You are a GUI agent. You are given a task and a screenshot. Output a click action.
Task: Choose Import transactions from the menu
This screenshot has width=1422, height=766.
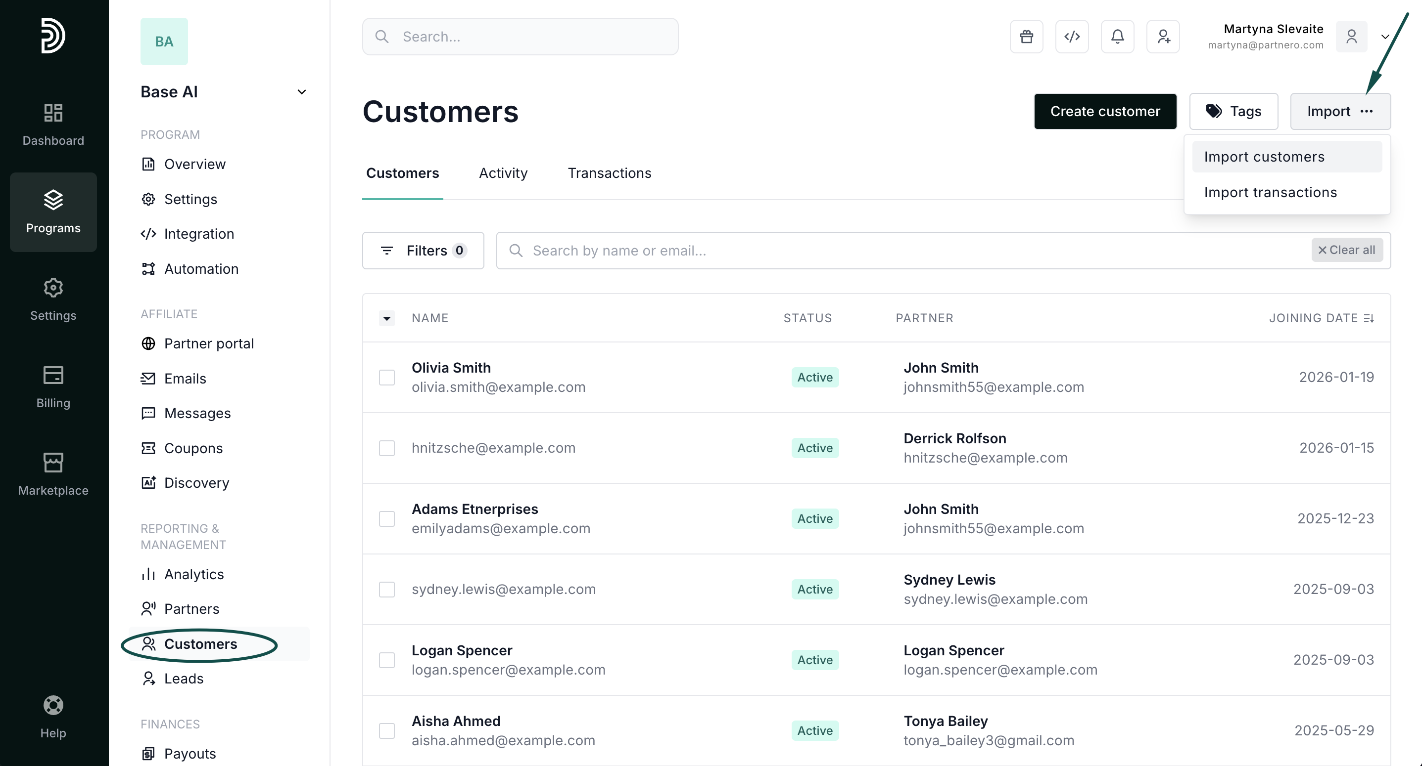(1270, 192)
